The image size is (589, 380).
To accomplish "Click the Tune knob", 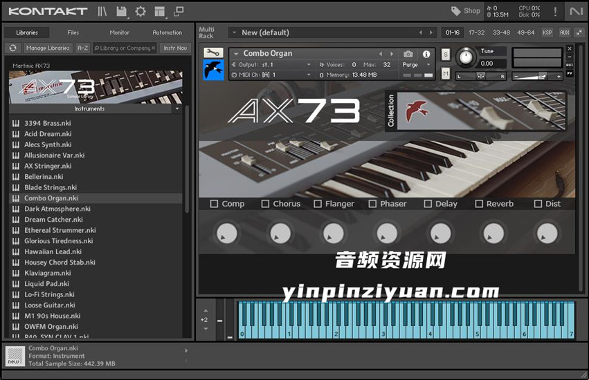I will [466, 57].
